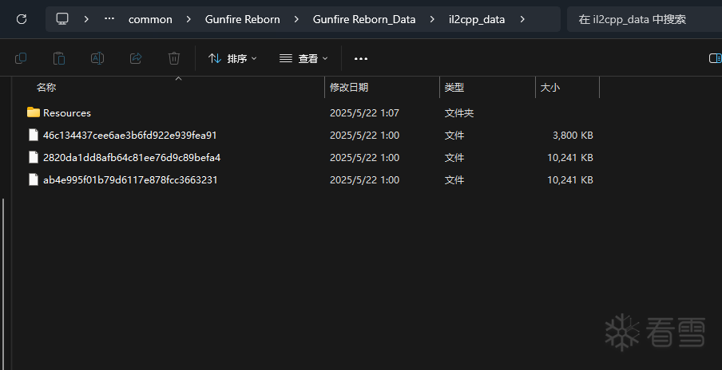Click the Share toolbar icon
This screenshot has width=722, height=370.
[x=136, y=58]
